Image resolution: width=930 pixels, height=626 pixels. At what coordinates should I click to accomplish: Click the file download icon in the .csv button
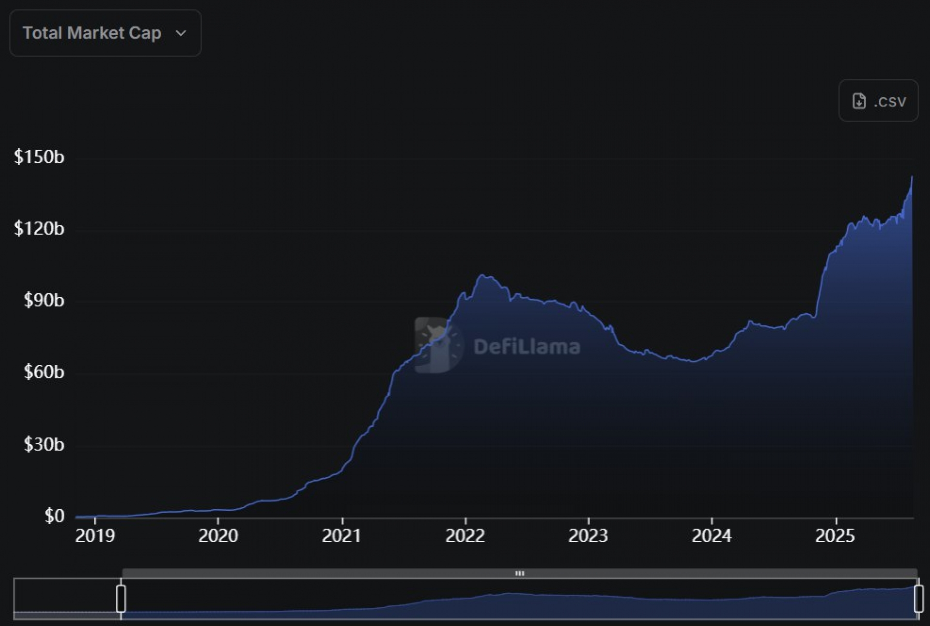(859, 101)
